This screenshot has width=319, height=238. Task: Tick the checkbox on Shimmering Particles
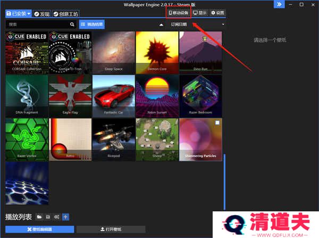tap(217, 123)
